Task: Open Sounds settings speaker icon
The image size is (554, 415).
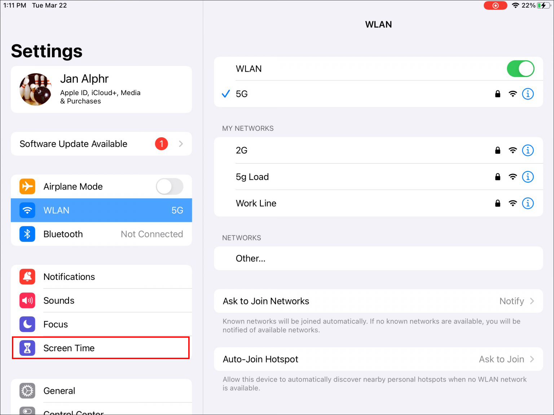Action: pyautogui.click(x=27, y=300)
